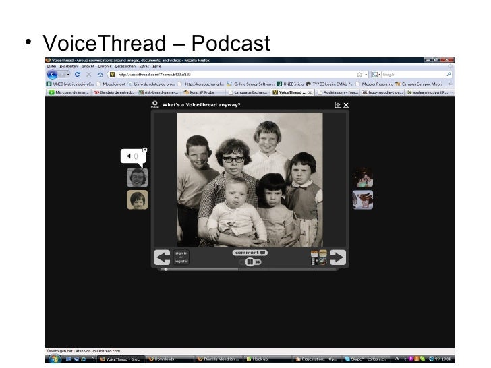Click the comment button
The width and height of the screenshot is (491, 368).
(250, 253)
